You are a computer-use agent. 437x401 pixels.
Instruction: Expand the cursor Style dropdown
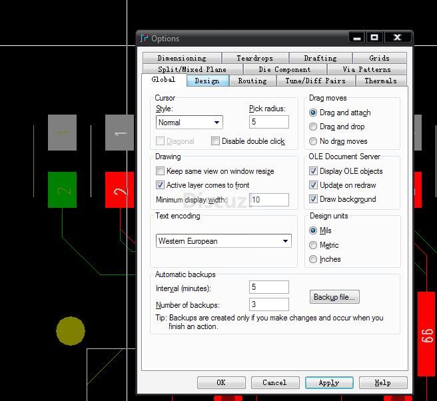point(189,123)
